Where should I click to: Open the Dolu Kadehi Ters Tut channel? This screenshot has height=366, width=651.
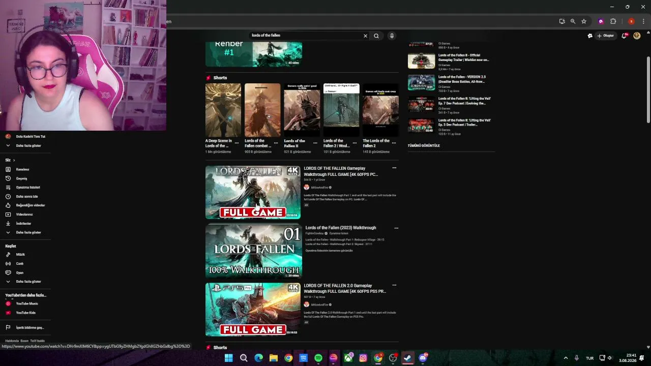[31, 137]
